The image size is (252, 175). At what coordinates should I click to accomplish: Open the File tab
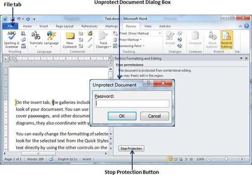coord(10,26)
